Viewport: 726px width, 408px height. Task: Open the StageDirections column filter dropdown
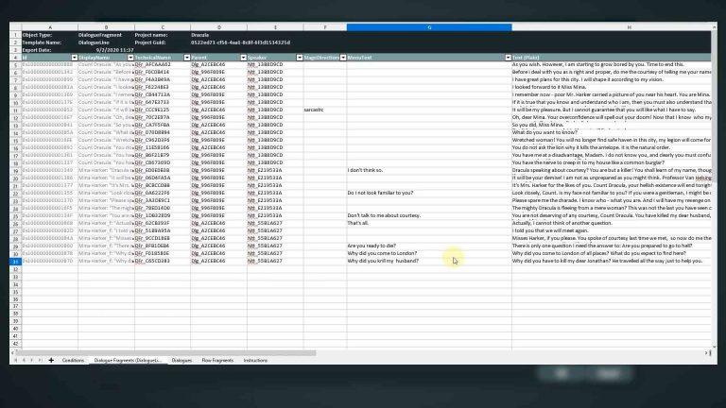point(343,58)
